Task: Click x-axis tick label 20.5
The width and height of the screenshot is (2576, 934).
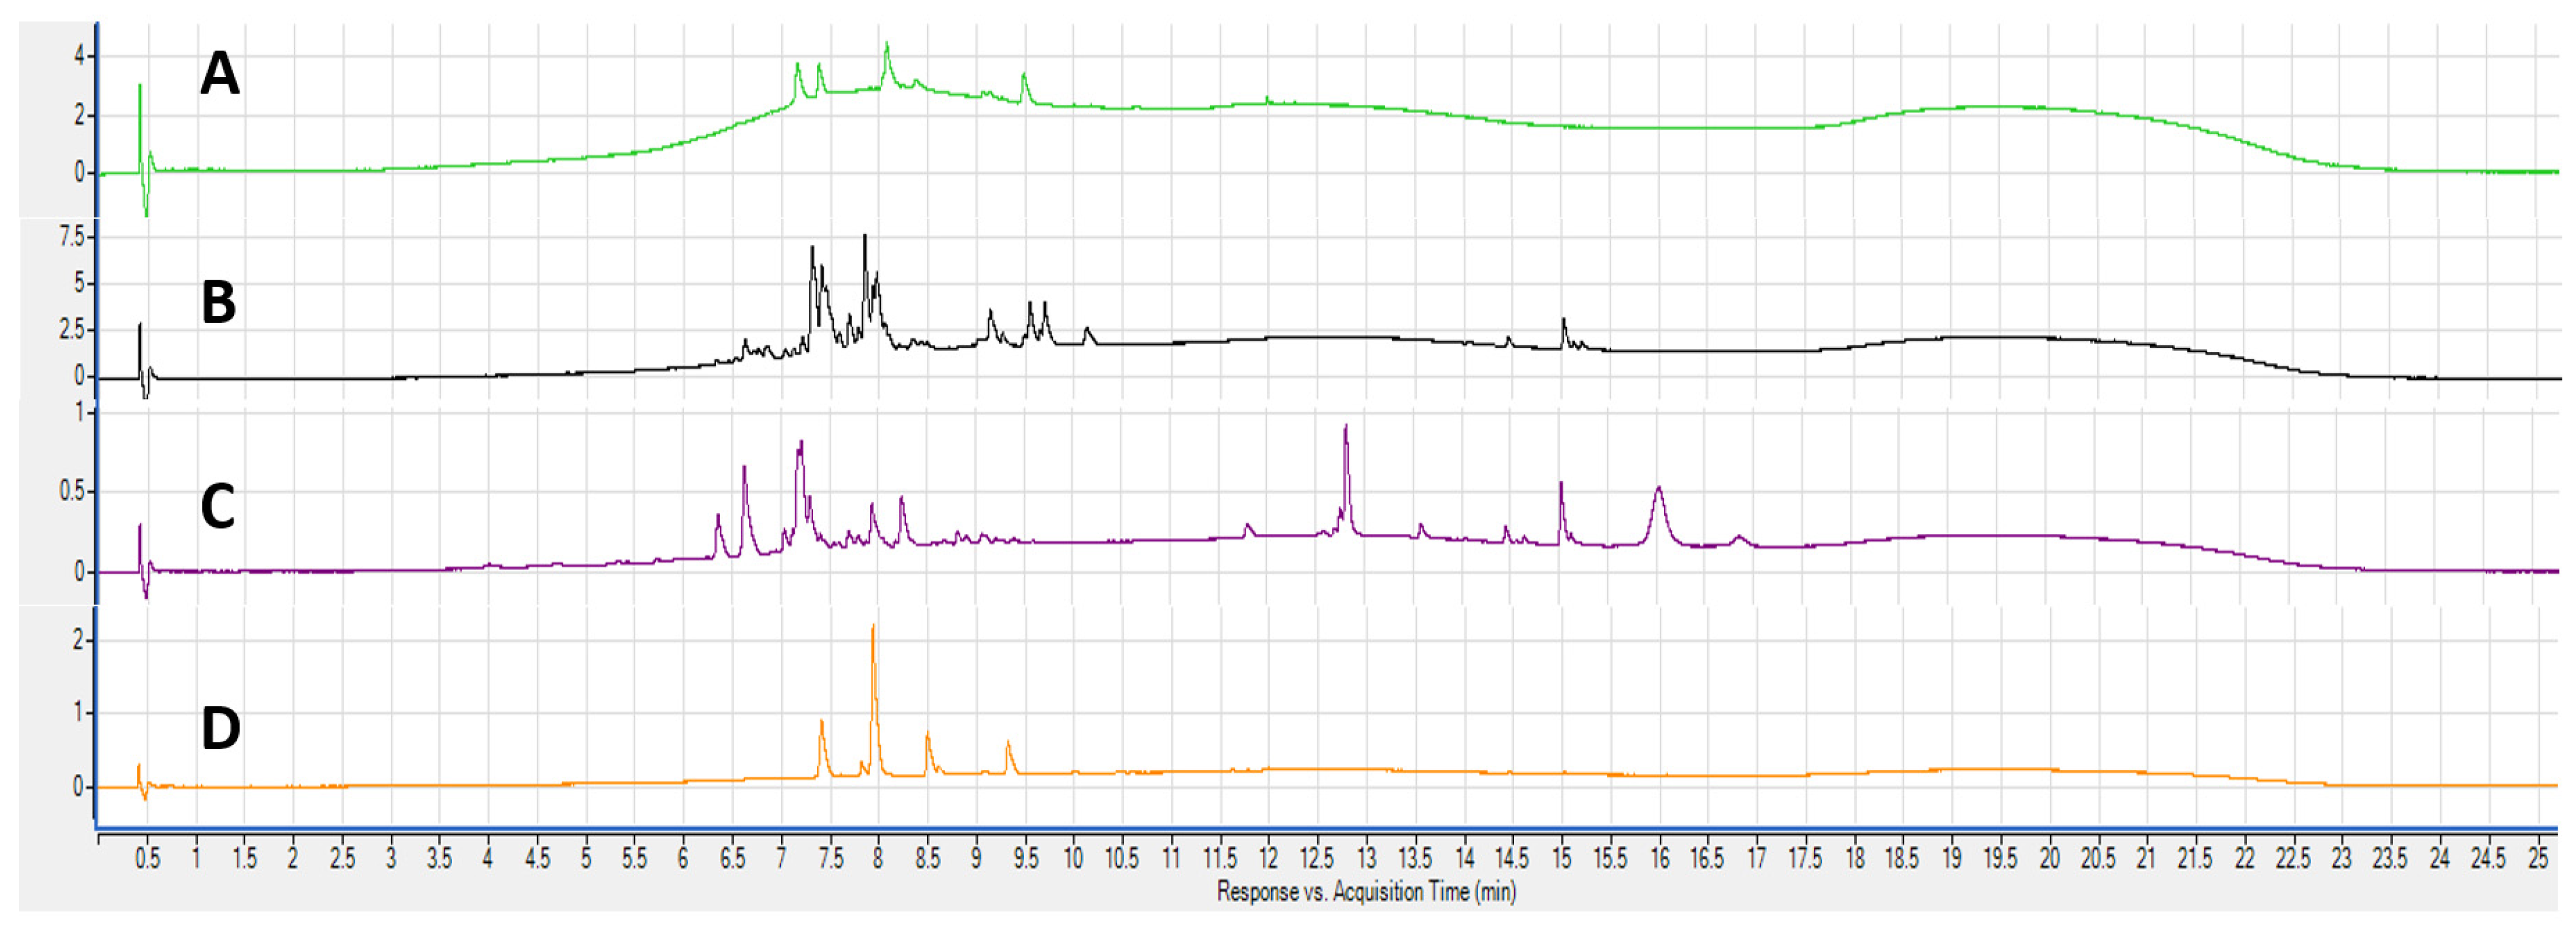Action: pos(2098,858)
